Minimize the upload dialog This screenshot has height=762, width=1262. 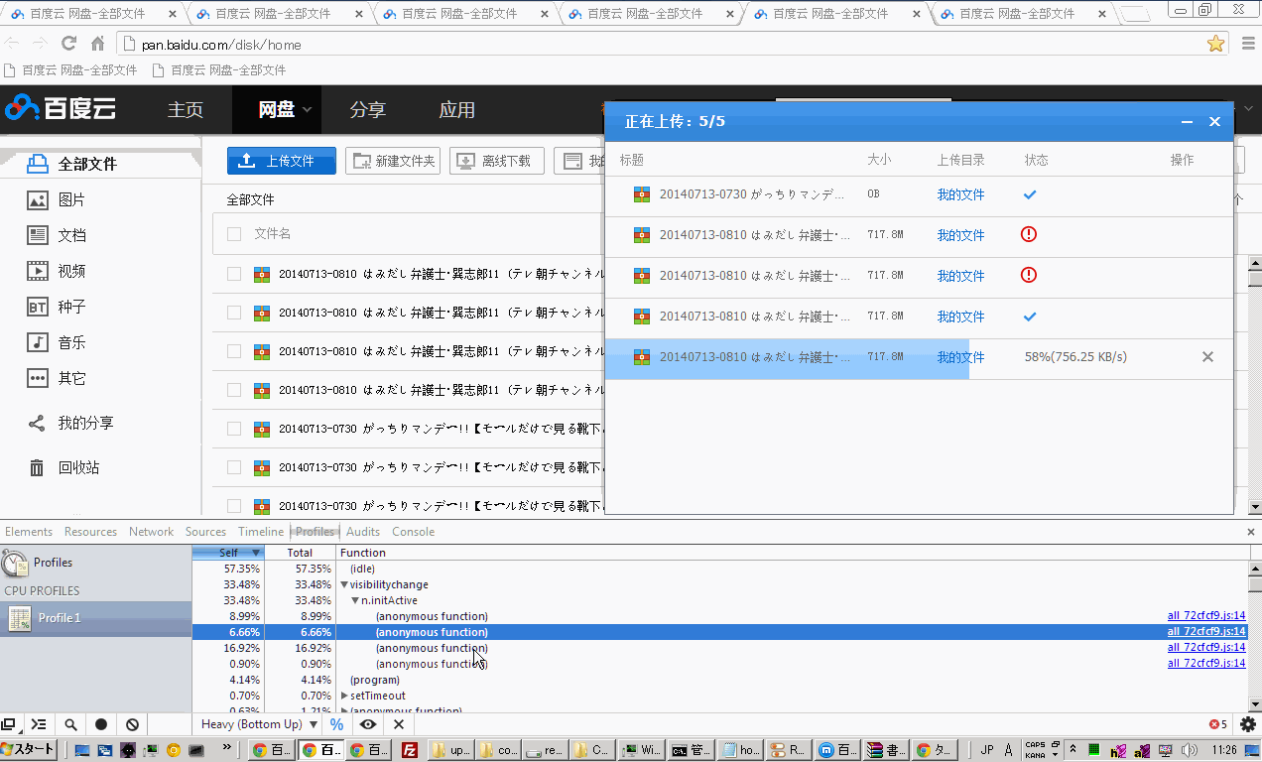coord(1187,122)
